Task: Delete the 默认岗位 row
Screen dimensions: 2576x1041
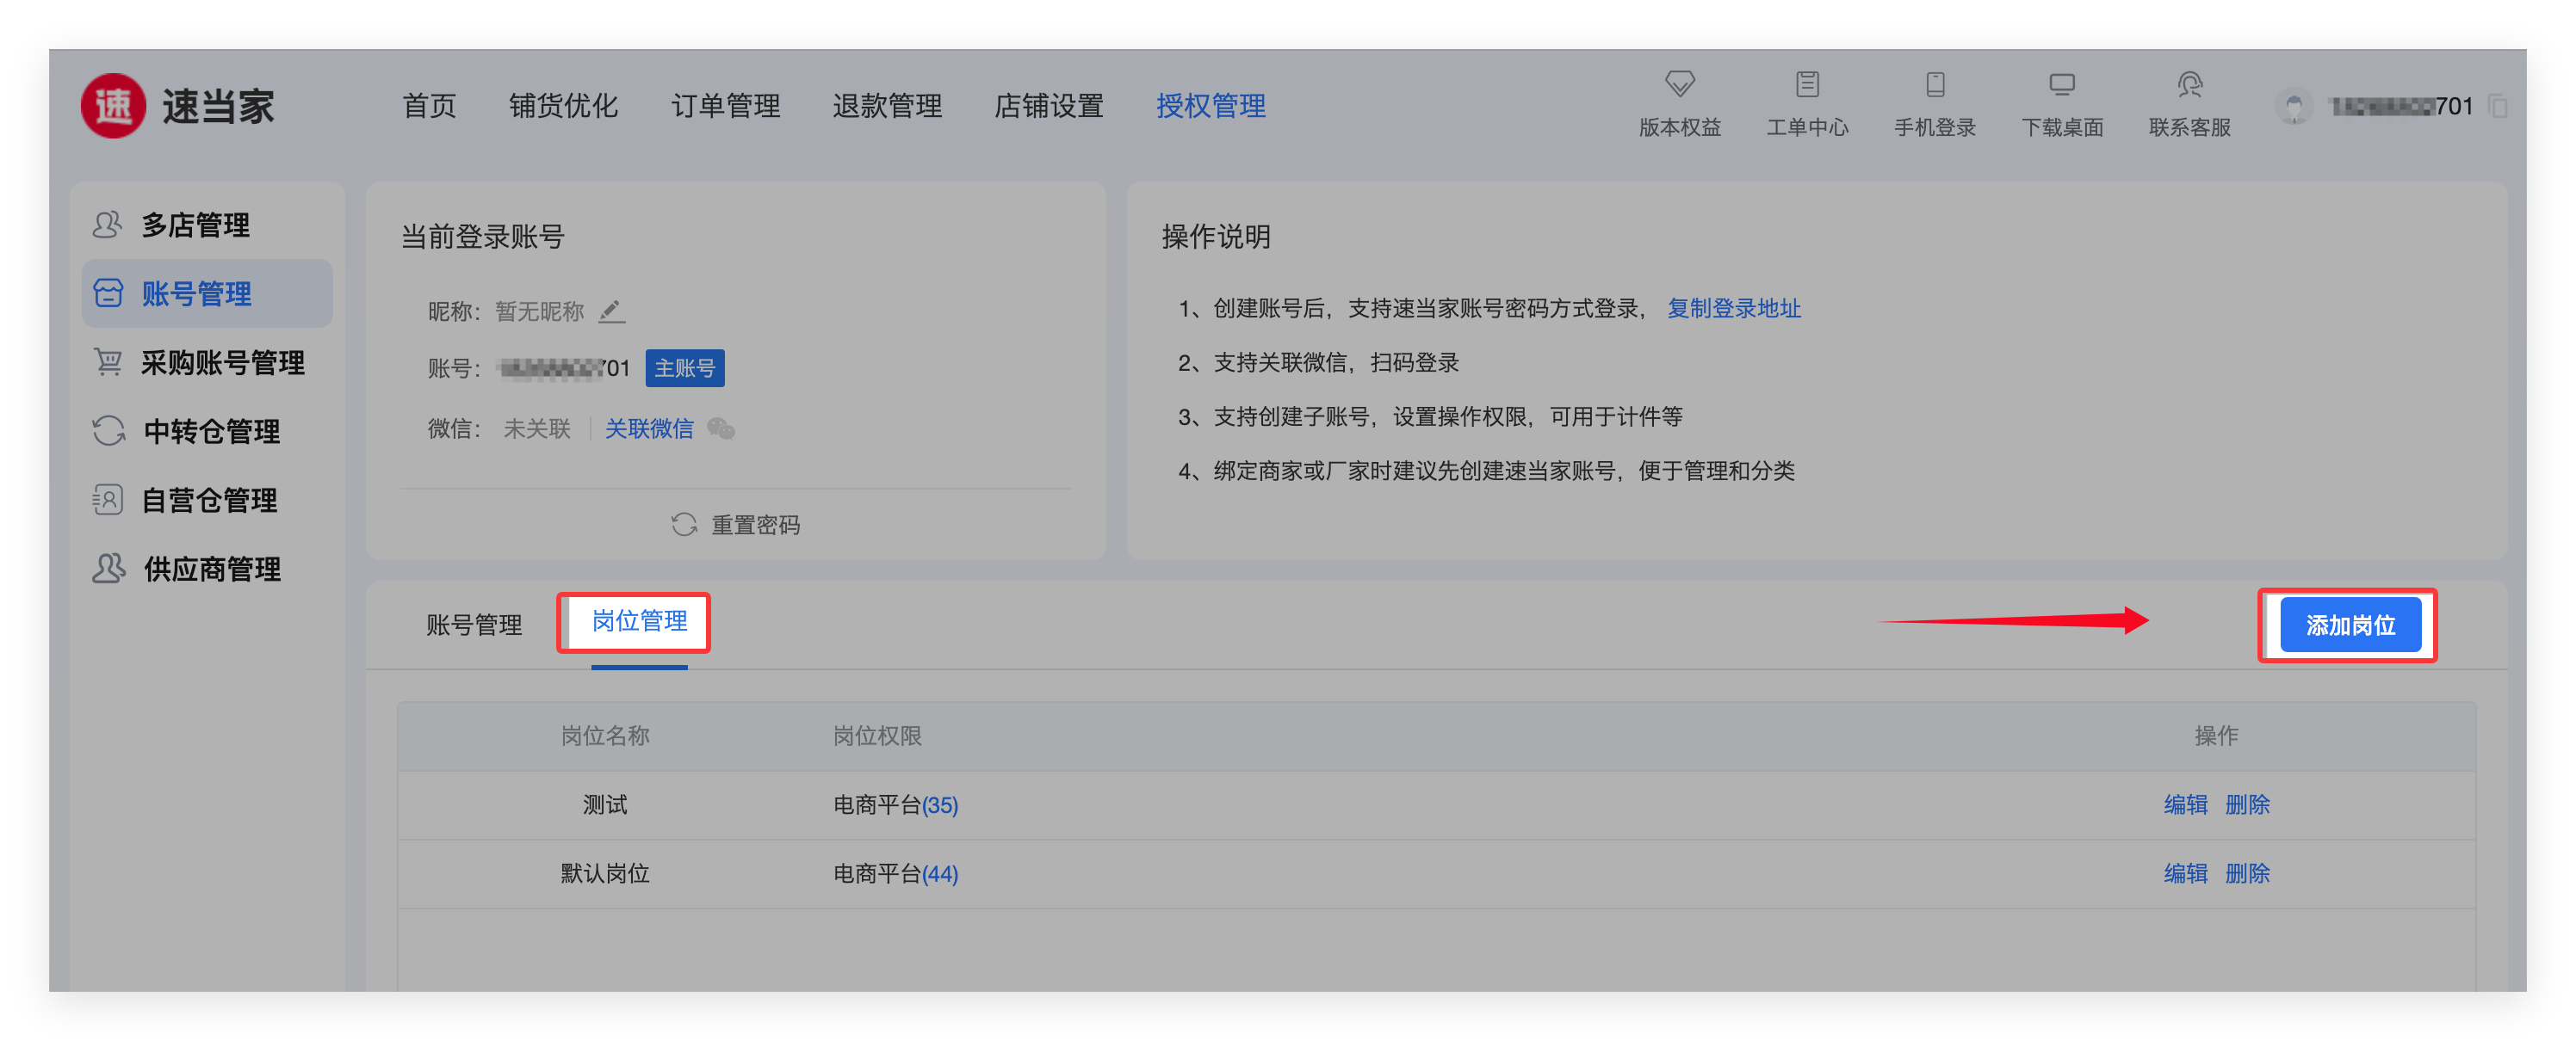Action: pos(2247,874)
